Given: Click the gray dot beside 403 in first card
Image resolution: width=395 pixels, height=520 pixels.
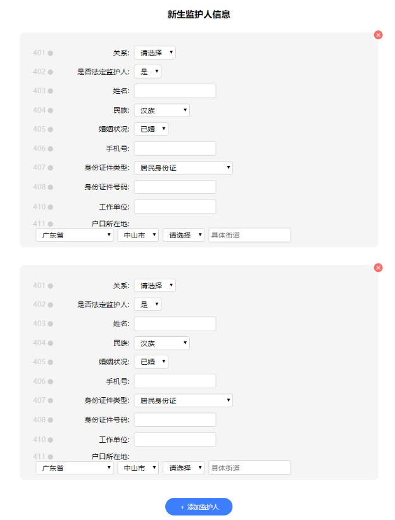Looking at the screenshot, I should [51, 91].
